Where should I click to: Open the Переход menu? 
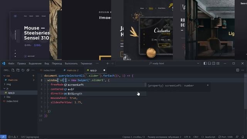click(57, 63)
